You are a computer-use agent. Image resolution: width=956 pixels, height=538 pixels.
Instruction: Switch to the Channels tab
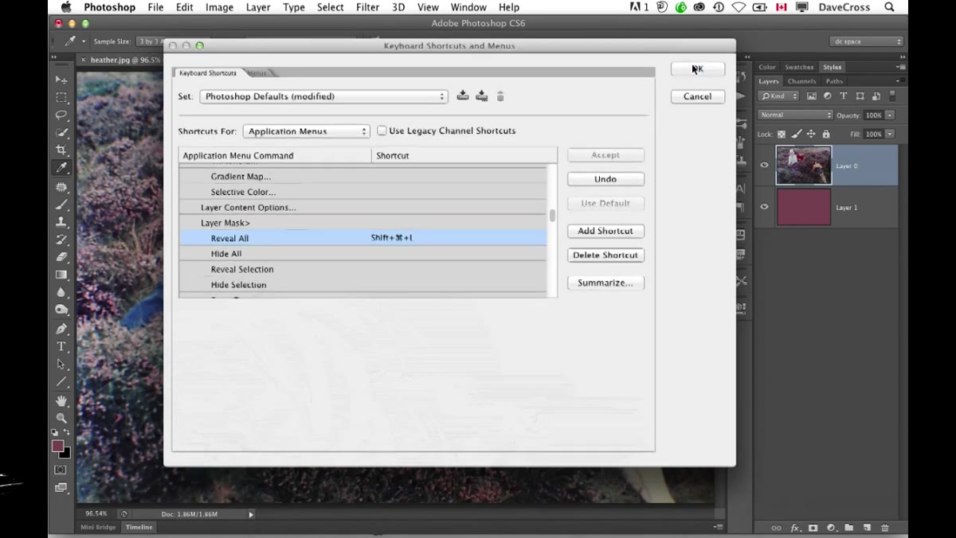click(801, 81)
